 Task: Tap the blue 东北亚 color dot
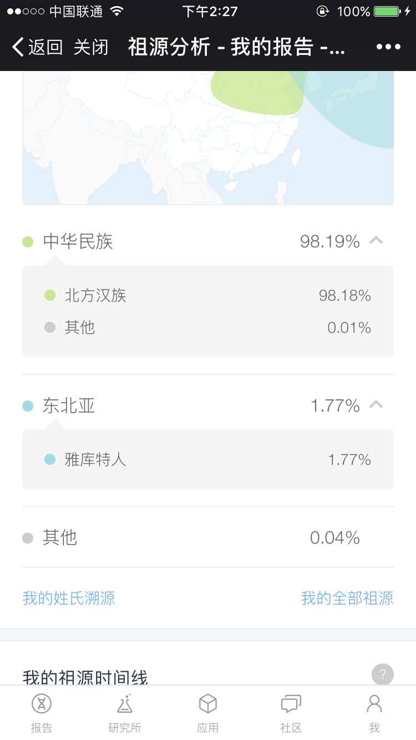[x=28, y=406]
